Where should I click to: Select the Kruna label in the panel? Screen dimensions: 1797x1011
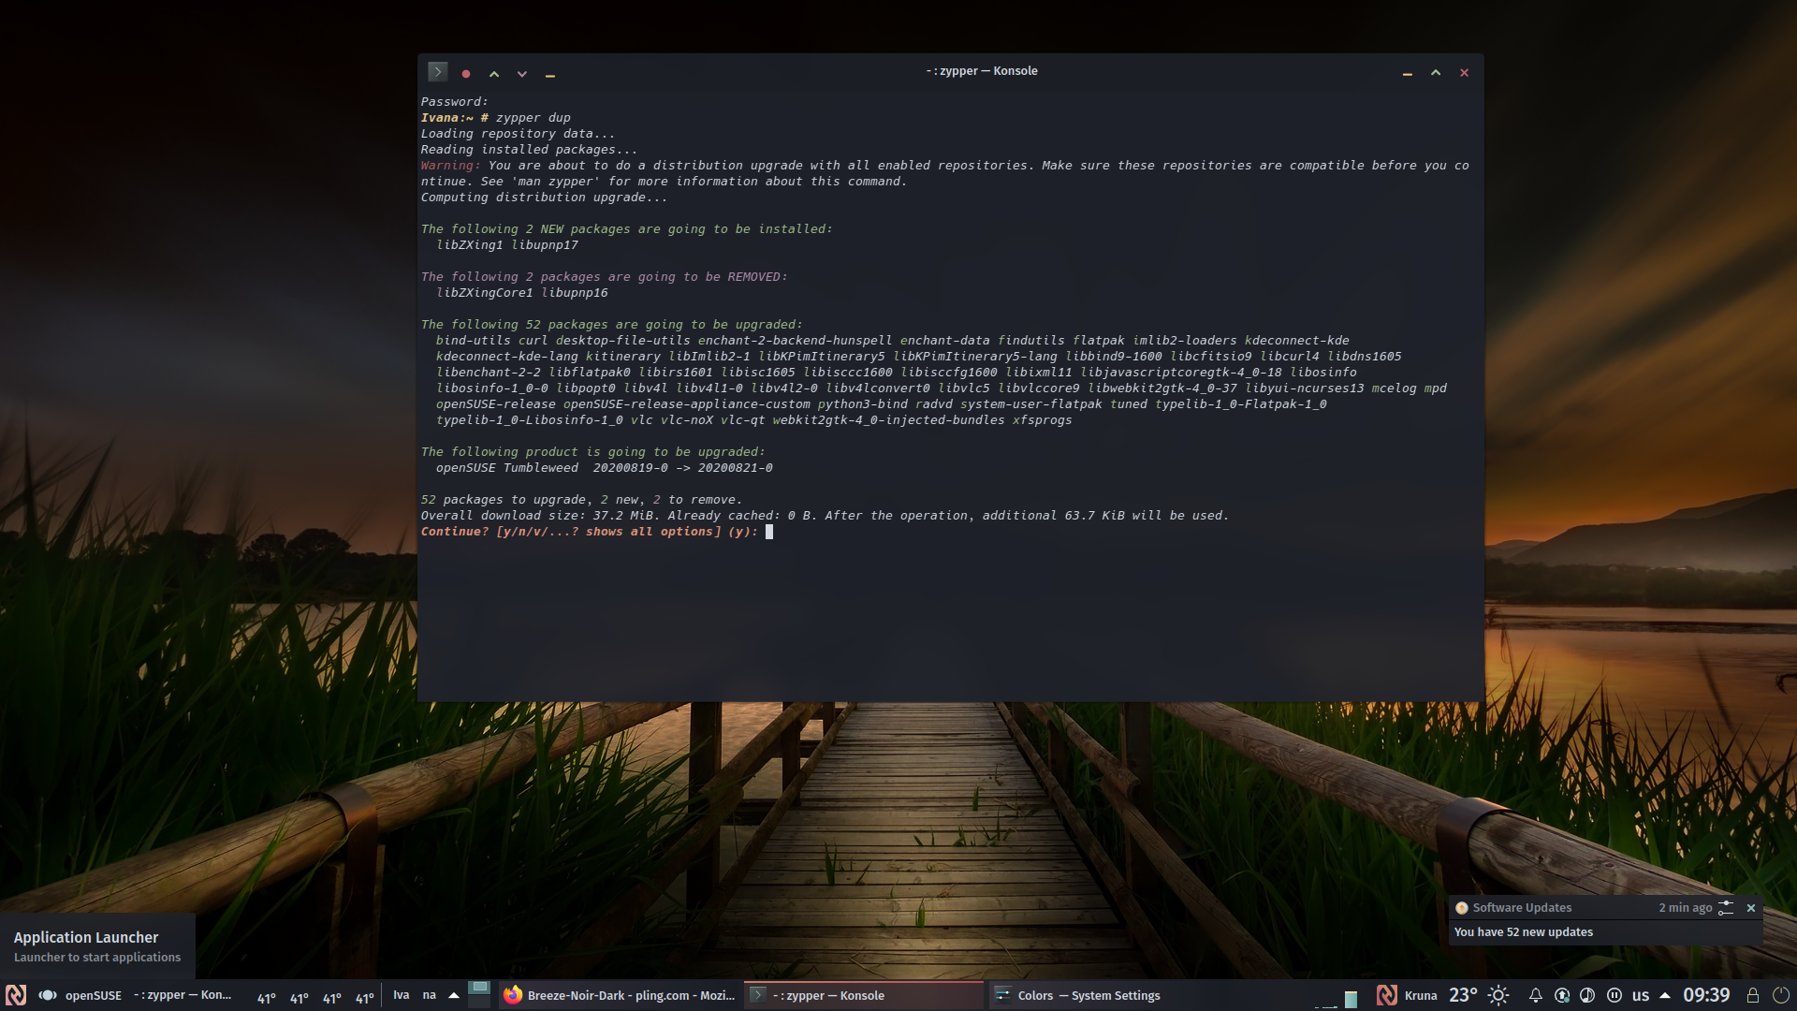1421,995
